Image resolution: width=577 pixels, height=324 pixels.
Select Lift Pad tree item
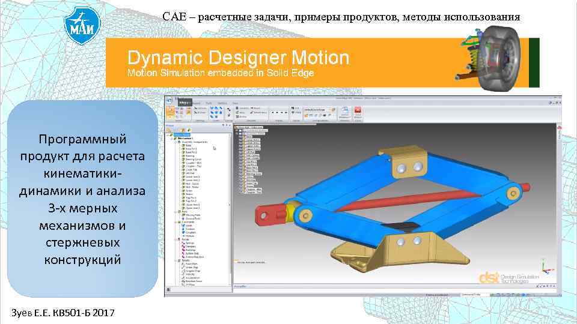click(190, 173)
